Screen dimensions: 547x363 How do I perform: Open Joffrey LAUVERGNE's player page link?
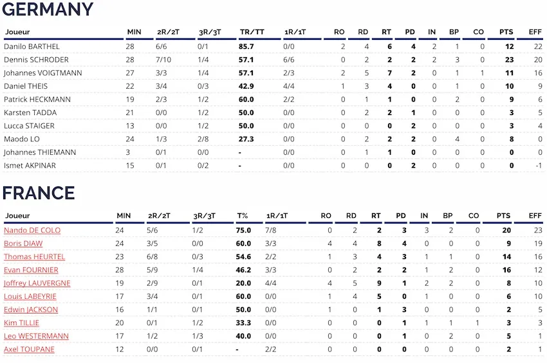tap(37, 283)
